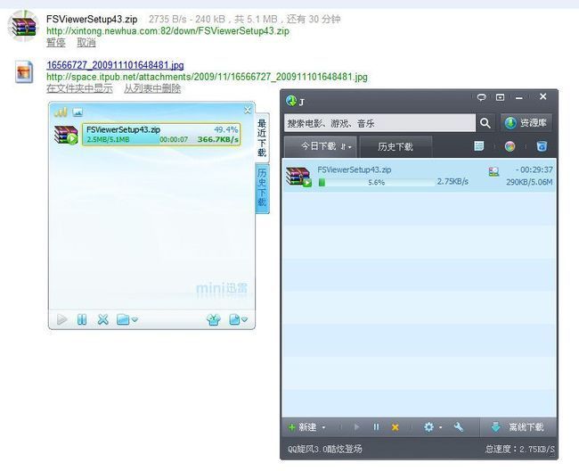Click the 290KB/5.06M size text
The height and width of the screenshot is (471, 579).
coord(529,181)
